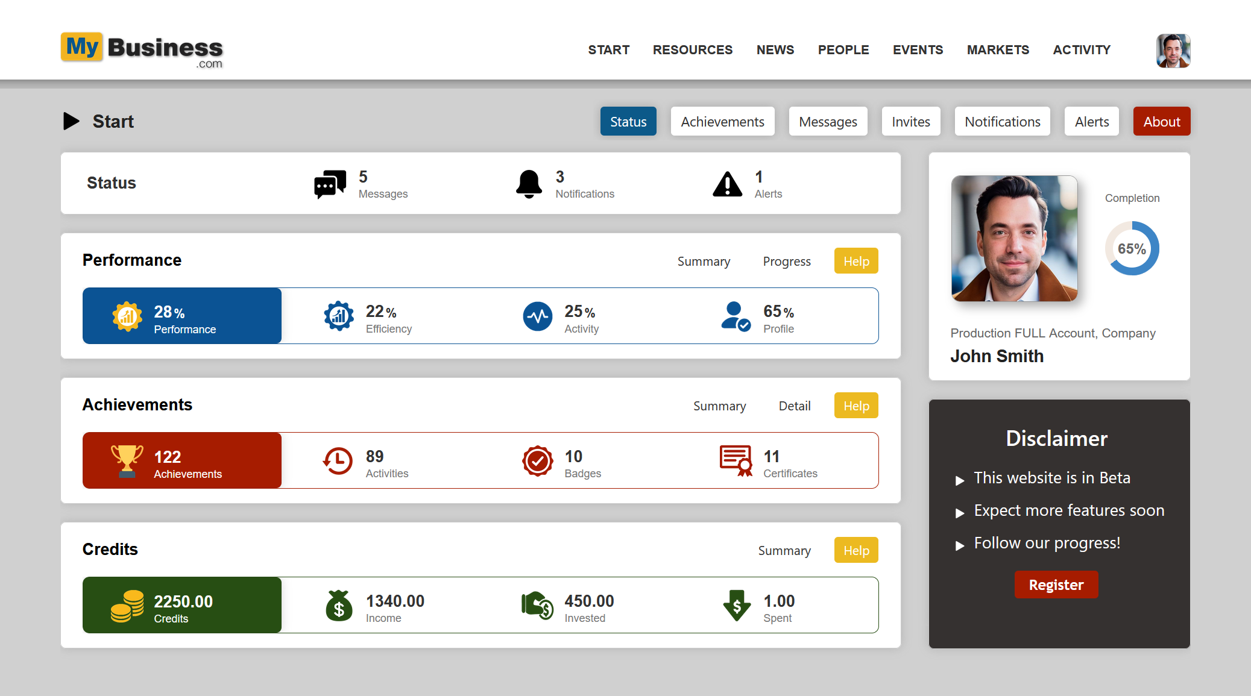Expand Credits Summary view

783,550
